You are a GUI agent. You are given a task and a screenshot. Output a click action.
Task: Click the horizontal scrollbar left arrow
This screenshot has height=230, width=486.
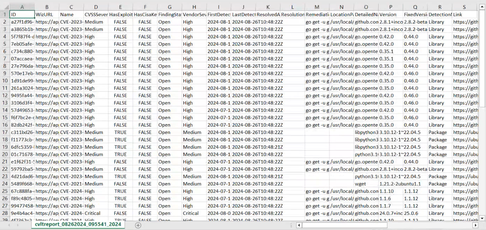tap(299, 225)
